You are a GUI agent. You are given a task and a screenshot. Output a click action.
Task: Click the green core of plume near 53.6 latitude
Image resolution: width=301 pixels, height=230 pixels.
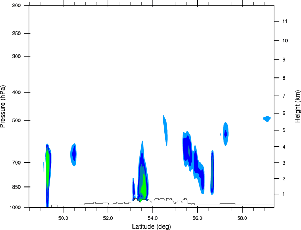tap(143, 187)
